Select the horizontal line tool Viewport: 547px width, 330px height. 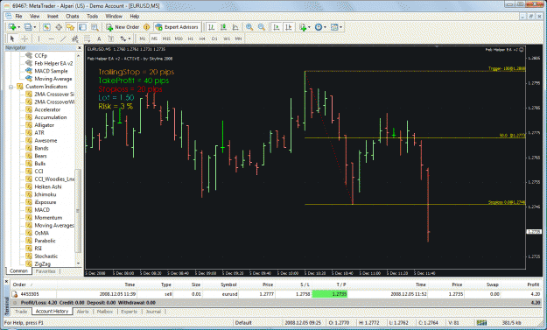pos(52,39)
